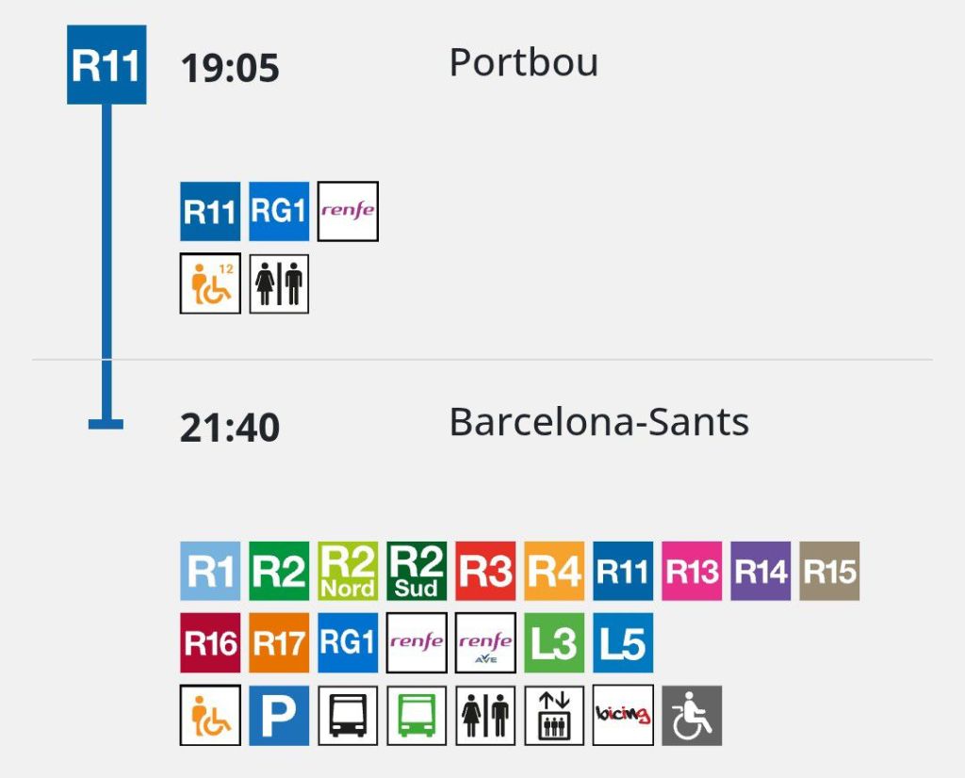Open the Portbou station name
The height and width of the screenshot is (778, 965).
(x=523, y=63)
